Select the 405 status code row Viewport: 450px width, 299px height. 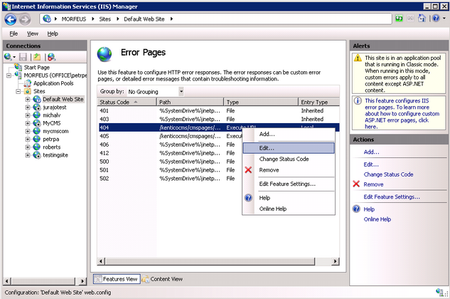click(x=219, y=136)
